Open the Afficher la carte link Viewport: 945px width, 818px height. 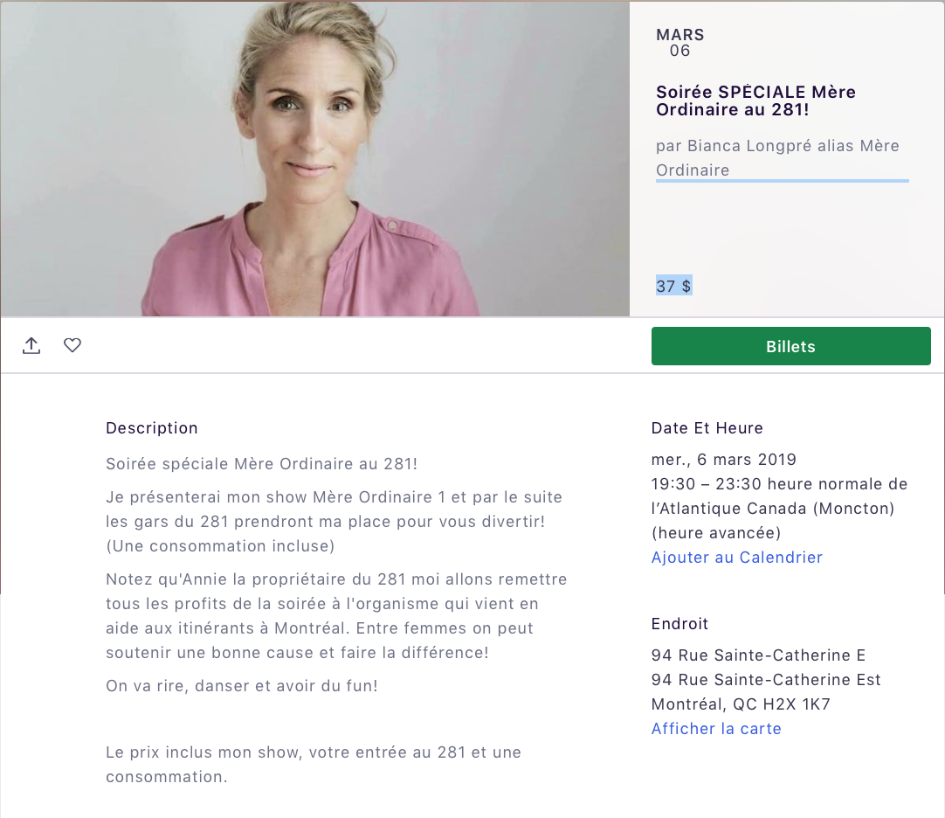(716, 729)
